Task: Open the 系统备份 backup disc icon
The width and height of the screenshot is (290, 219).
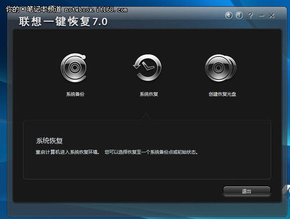Action: [74, 67]
